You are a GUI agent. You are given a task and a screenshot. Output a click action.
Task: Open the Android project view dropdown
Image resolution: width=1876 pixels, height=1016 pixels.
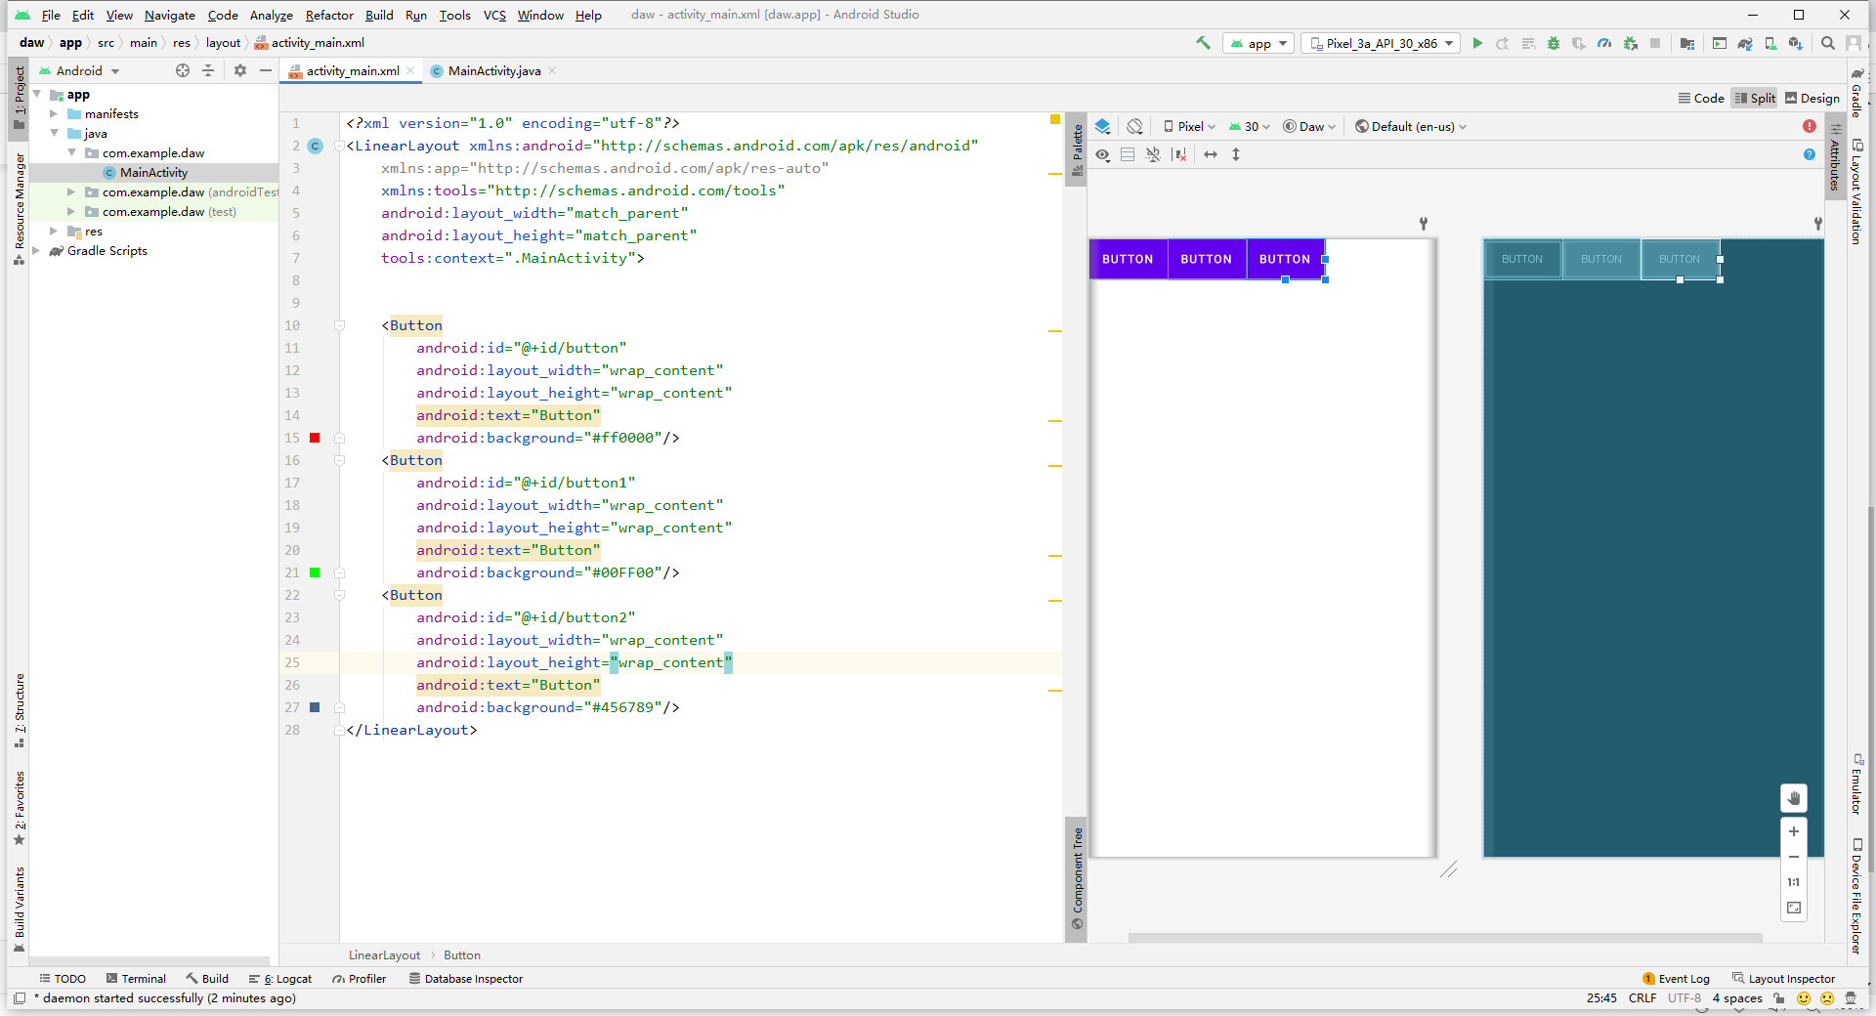click(79, 70)
